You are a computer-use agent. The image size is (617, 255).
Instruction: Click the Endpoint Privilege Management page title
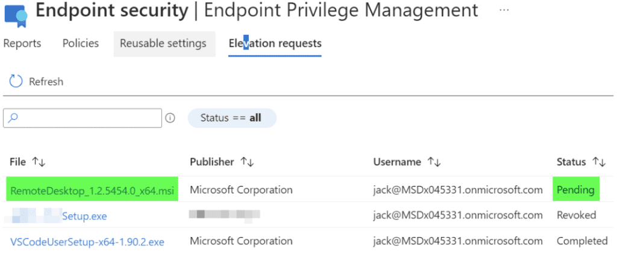tap(341, 11)
